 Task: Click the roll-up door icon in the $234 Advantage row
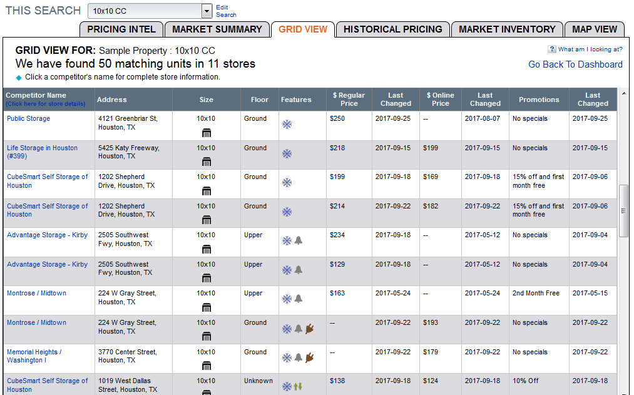click(207, 249)
